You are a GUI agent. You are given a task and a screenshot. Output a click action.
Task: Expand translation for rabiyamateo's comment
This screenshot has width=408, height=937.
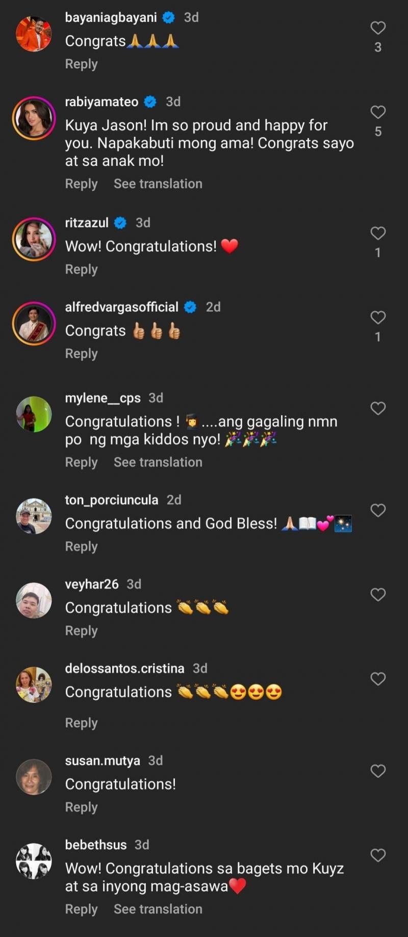(x=158, y=184)
